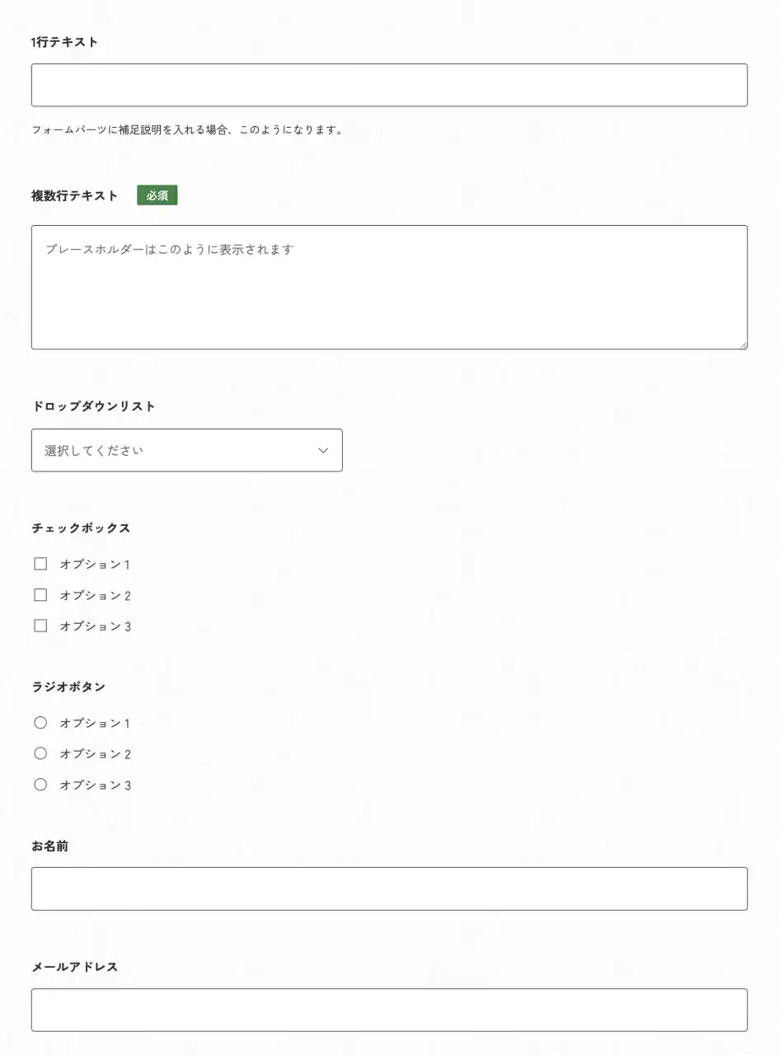The width and height of the screenshot is (779, 1055).
Task: Select the オプション3 radio button
Action: 40,785
